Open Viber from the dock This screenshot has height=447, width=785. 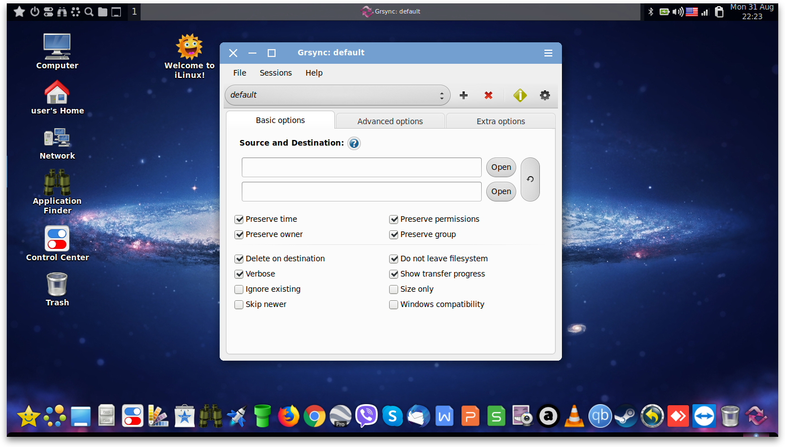(367, 417)
